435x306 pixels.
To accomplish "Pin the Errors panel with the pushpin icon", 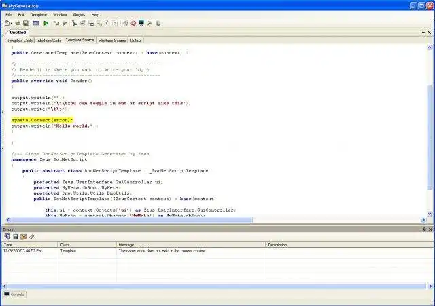I will pos(424,229).
